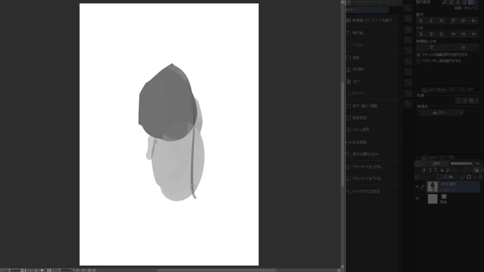Hide レイヤー 1 using eye icon

pos(417,187)
